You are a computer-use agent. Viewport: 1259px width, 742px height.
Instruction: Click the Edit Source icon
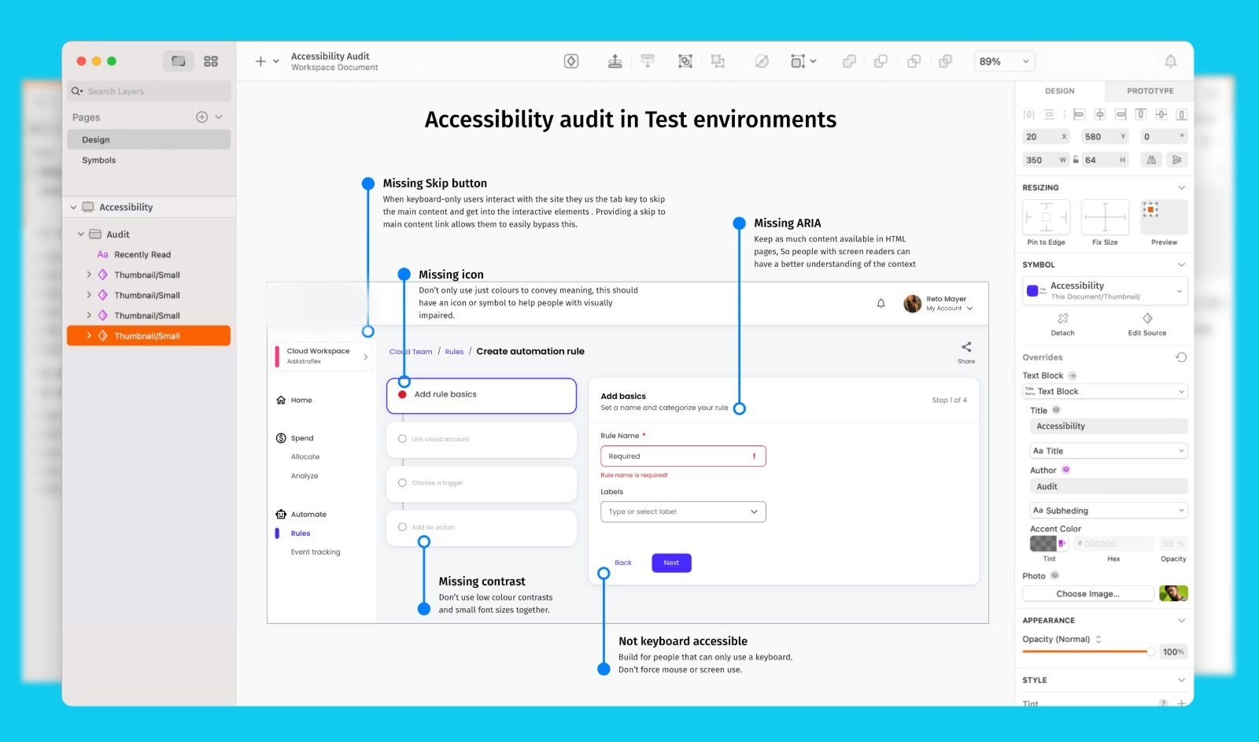1147,319
